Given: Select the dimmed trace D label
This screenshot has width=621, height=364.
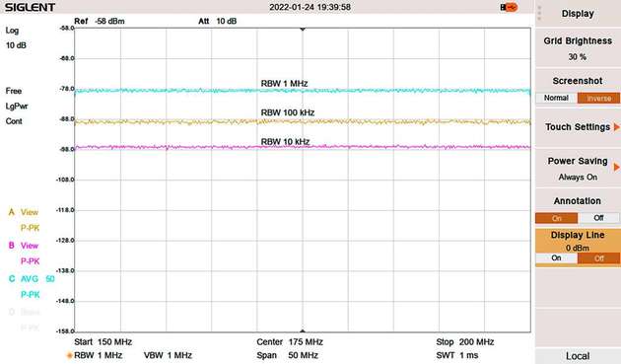Looking at the screenshot, I should 25,312.
